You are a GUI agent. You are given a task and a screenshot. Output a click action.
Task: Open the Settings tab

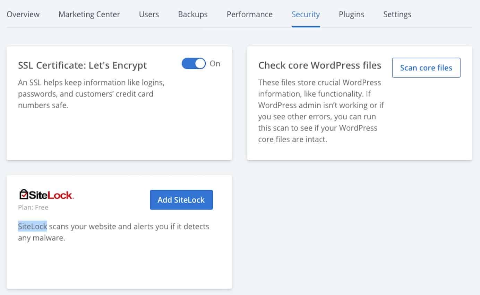tap(397, 15)
